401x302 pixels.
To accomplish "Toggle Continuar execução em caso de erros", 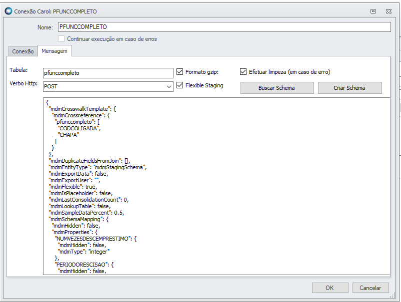I will pyautogui.click(x=61, y=38).
